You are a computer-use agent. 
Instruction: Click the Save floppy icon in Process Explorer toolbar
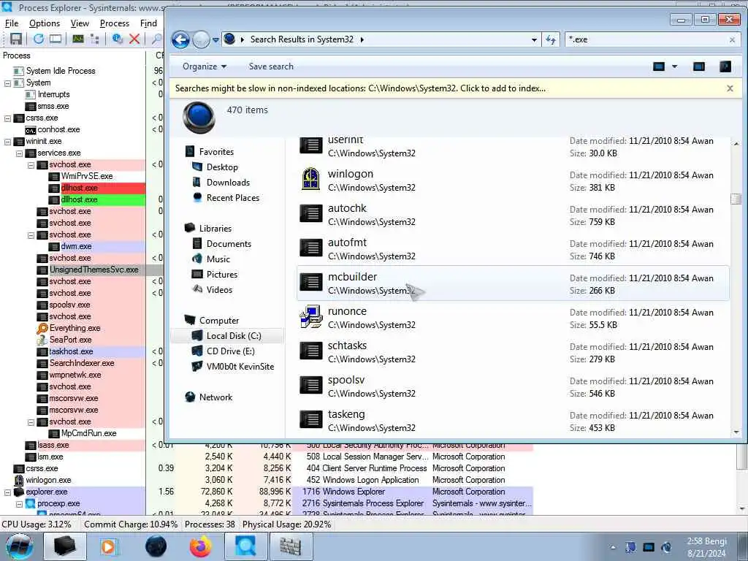point(16,39)
